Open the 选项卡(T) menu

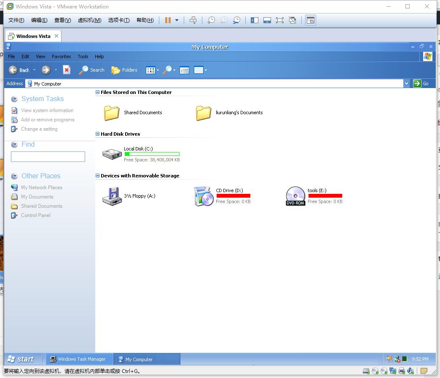point(119,20)
